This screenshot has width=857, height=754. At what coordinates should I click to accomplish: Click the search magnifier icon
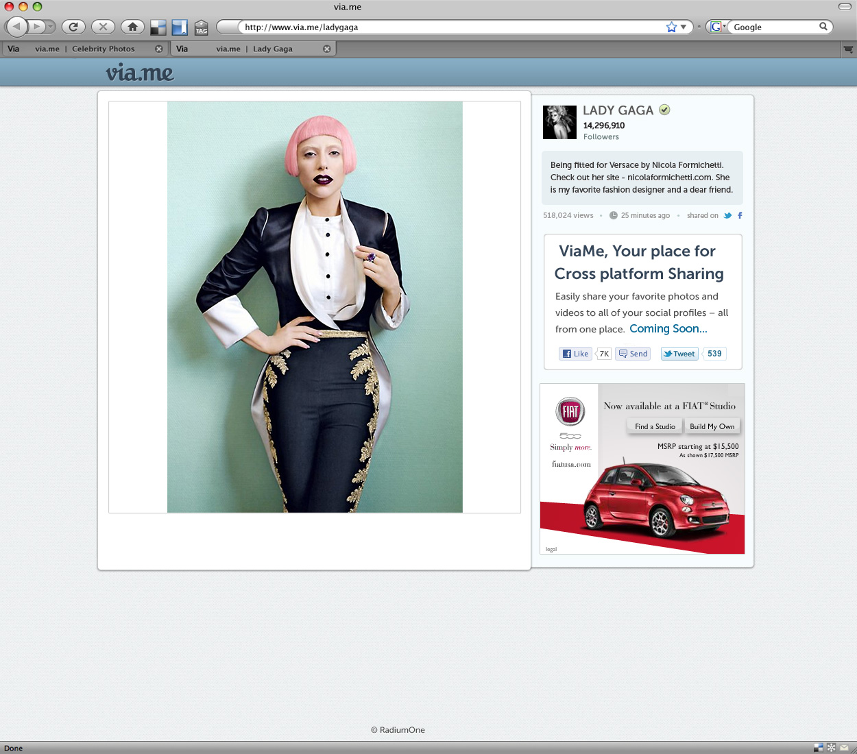[823, 27]
